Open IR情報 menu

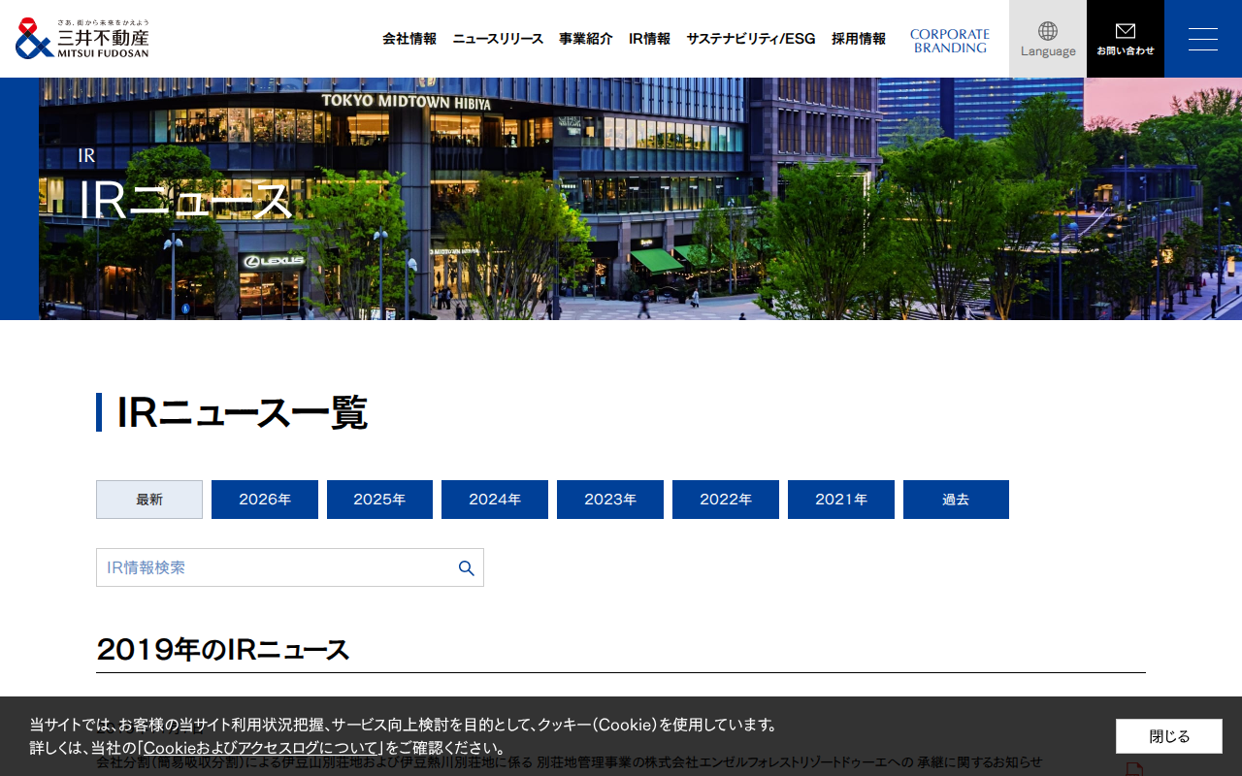point(649,39)
